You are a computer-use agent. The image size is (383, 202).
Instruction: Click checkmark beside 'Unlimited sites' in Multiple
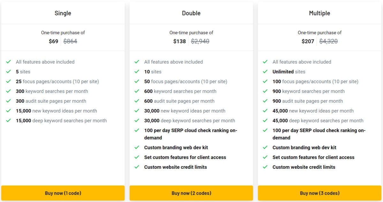coord(265,71)
